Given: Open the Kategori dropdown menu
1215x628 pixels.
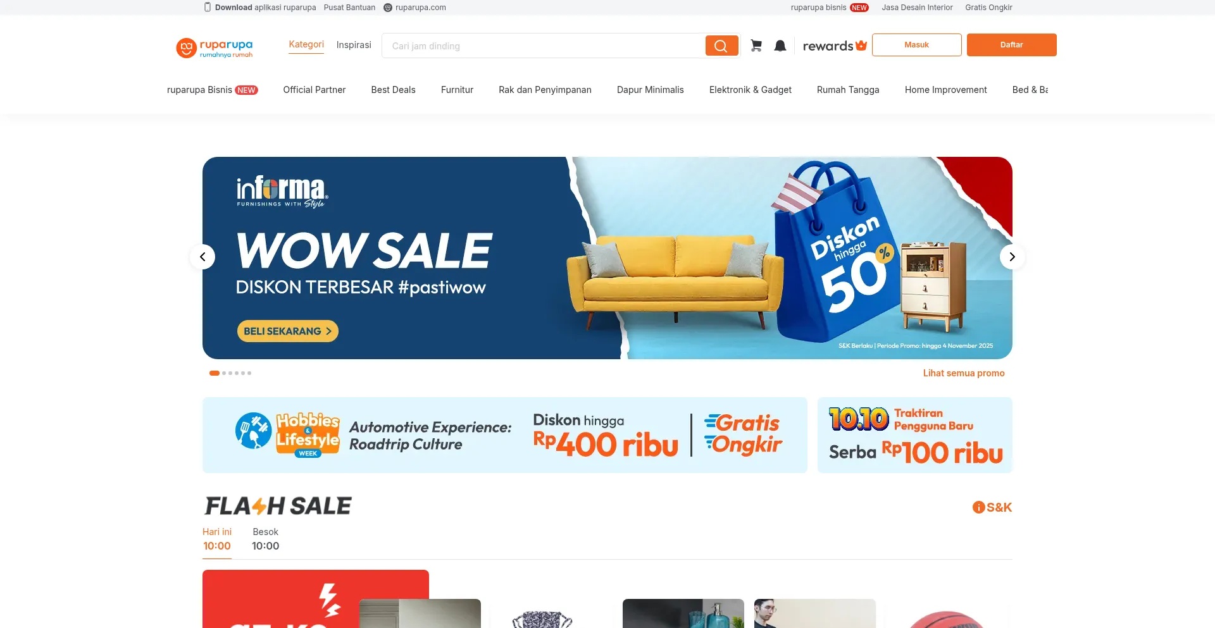Looking at the screenshot, I should click(x=306, y=44).
